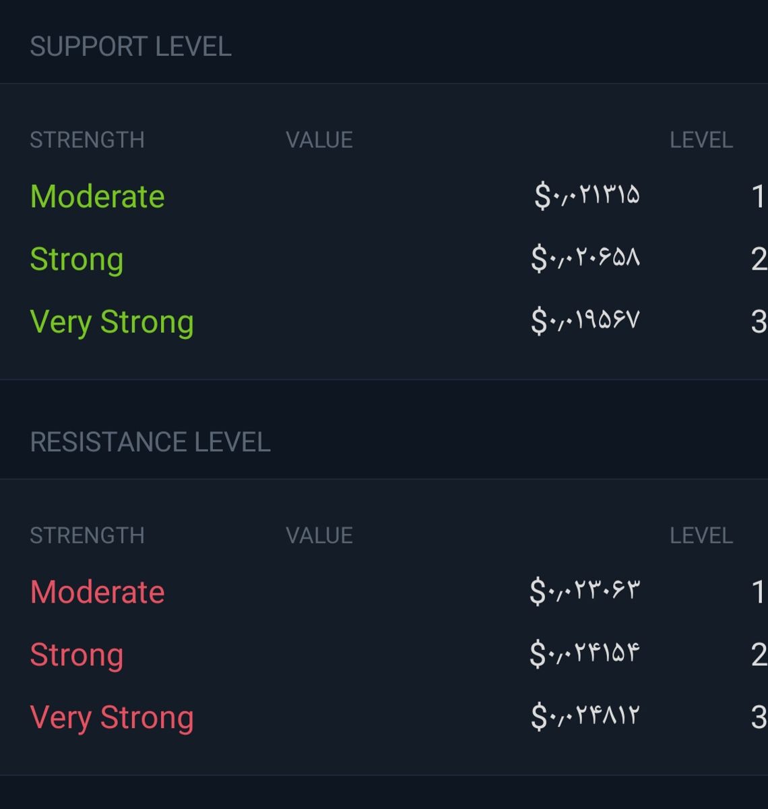This screenshot has height=809, width=768.
Task: Select the red Strong resistance strength label
Action: 77,655
